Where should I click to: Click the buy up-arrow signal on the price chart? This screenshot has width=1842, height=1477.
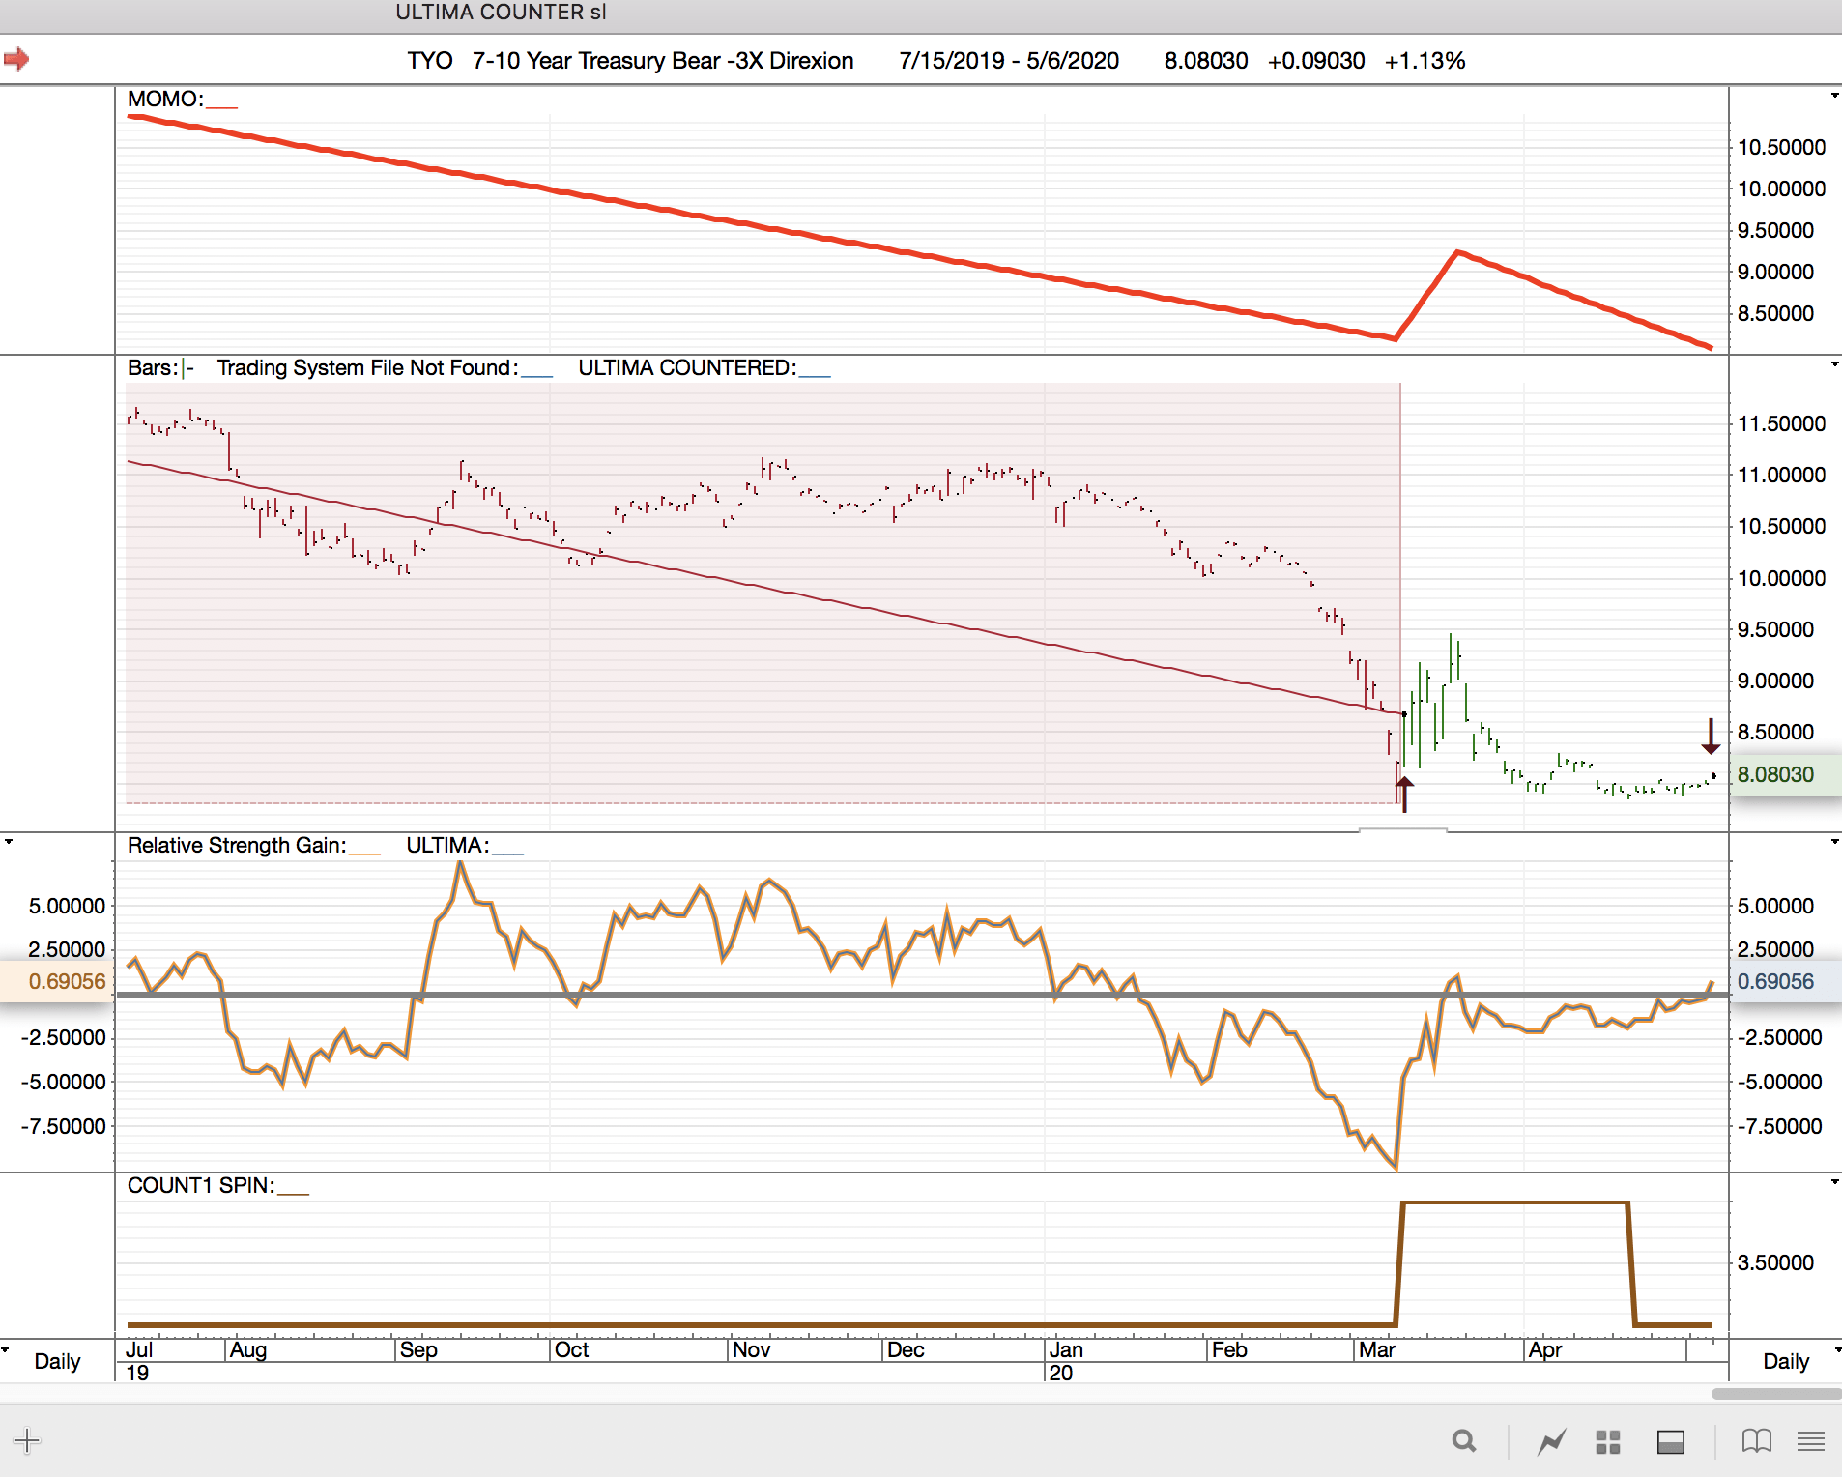click(x=1404, y=794)
